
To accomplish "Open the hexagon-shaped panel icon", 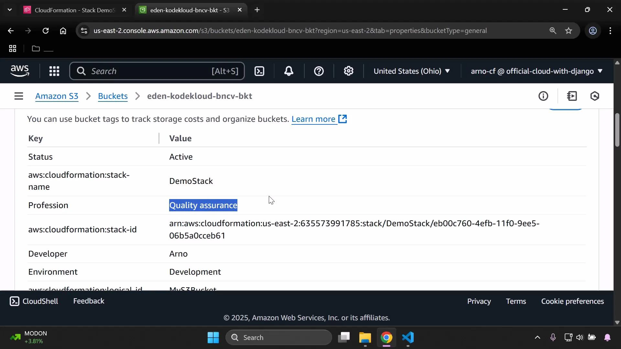I will pyautogui.click(x=595, y=96).
